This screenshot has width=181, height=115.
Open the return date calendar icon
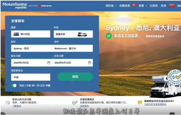coord(90,63)
